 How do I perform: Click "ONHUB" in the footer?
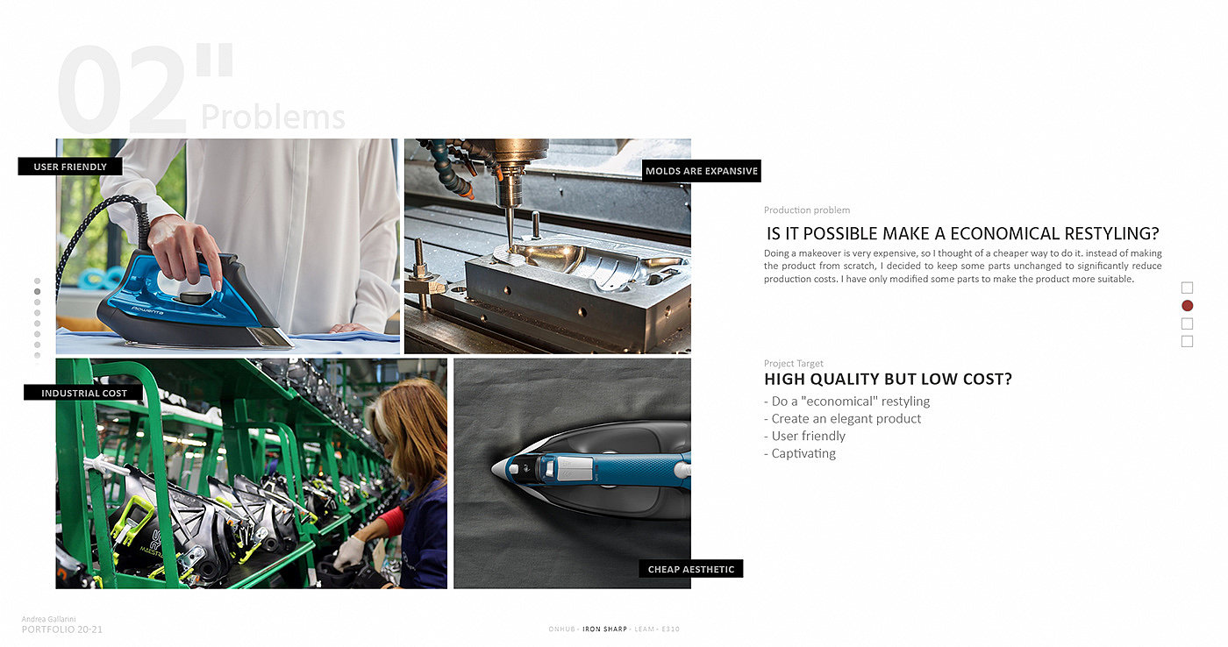[x=561, y=629]
